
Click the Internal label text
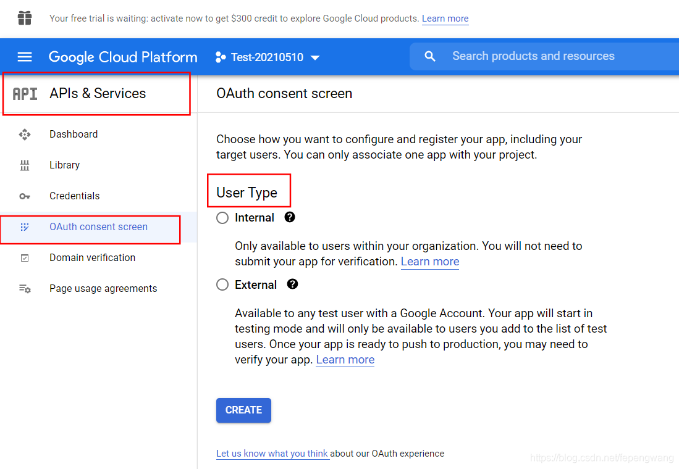(x=254, y=218)
